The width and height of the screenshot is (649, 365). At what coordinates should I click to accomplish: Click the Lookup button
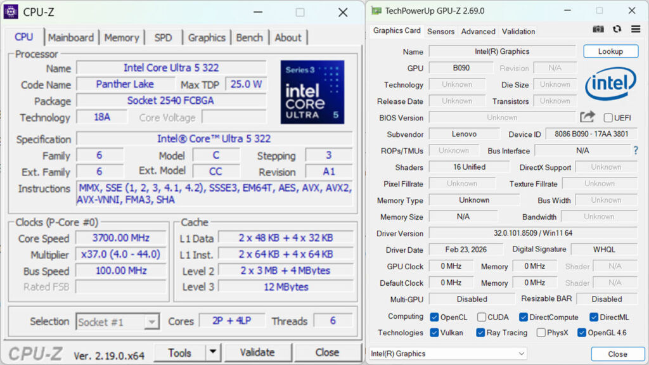610,51
